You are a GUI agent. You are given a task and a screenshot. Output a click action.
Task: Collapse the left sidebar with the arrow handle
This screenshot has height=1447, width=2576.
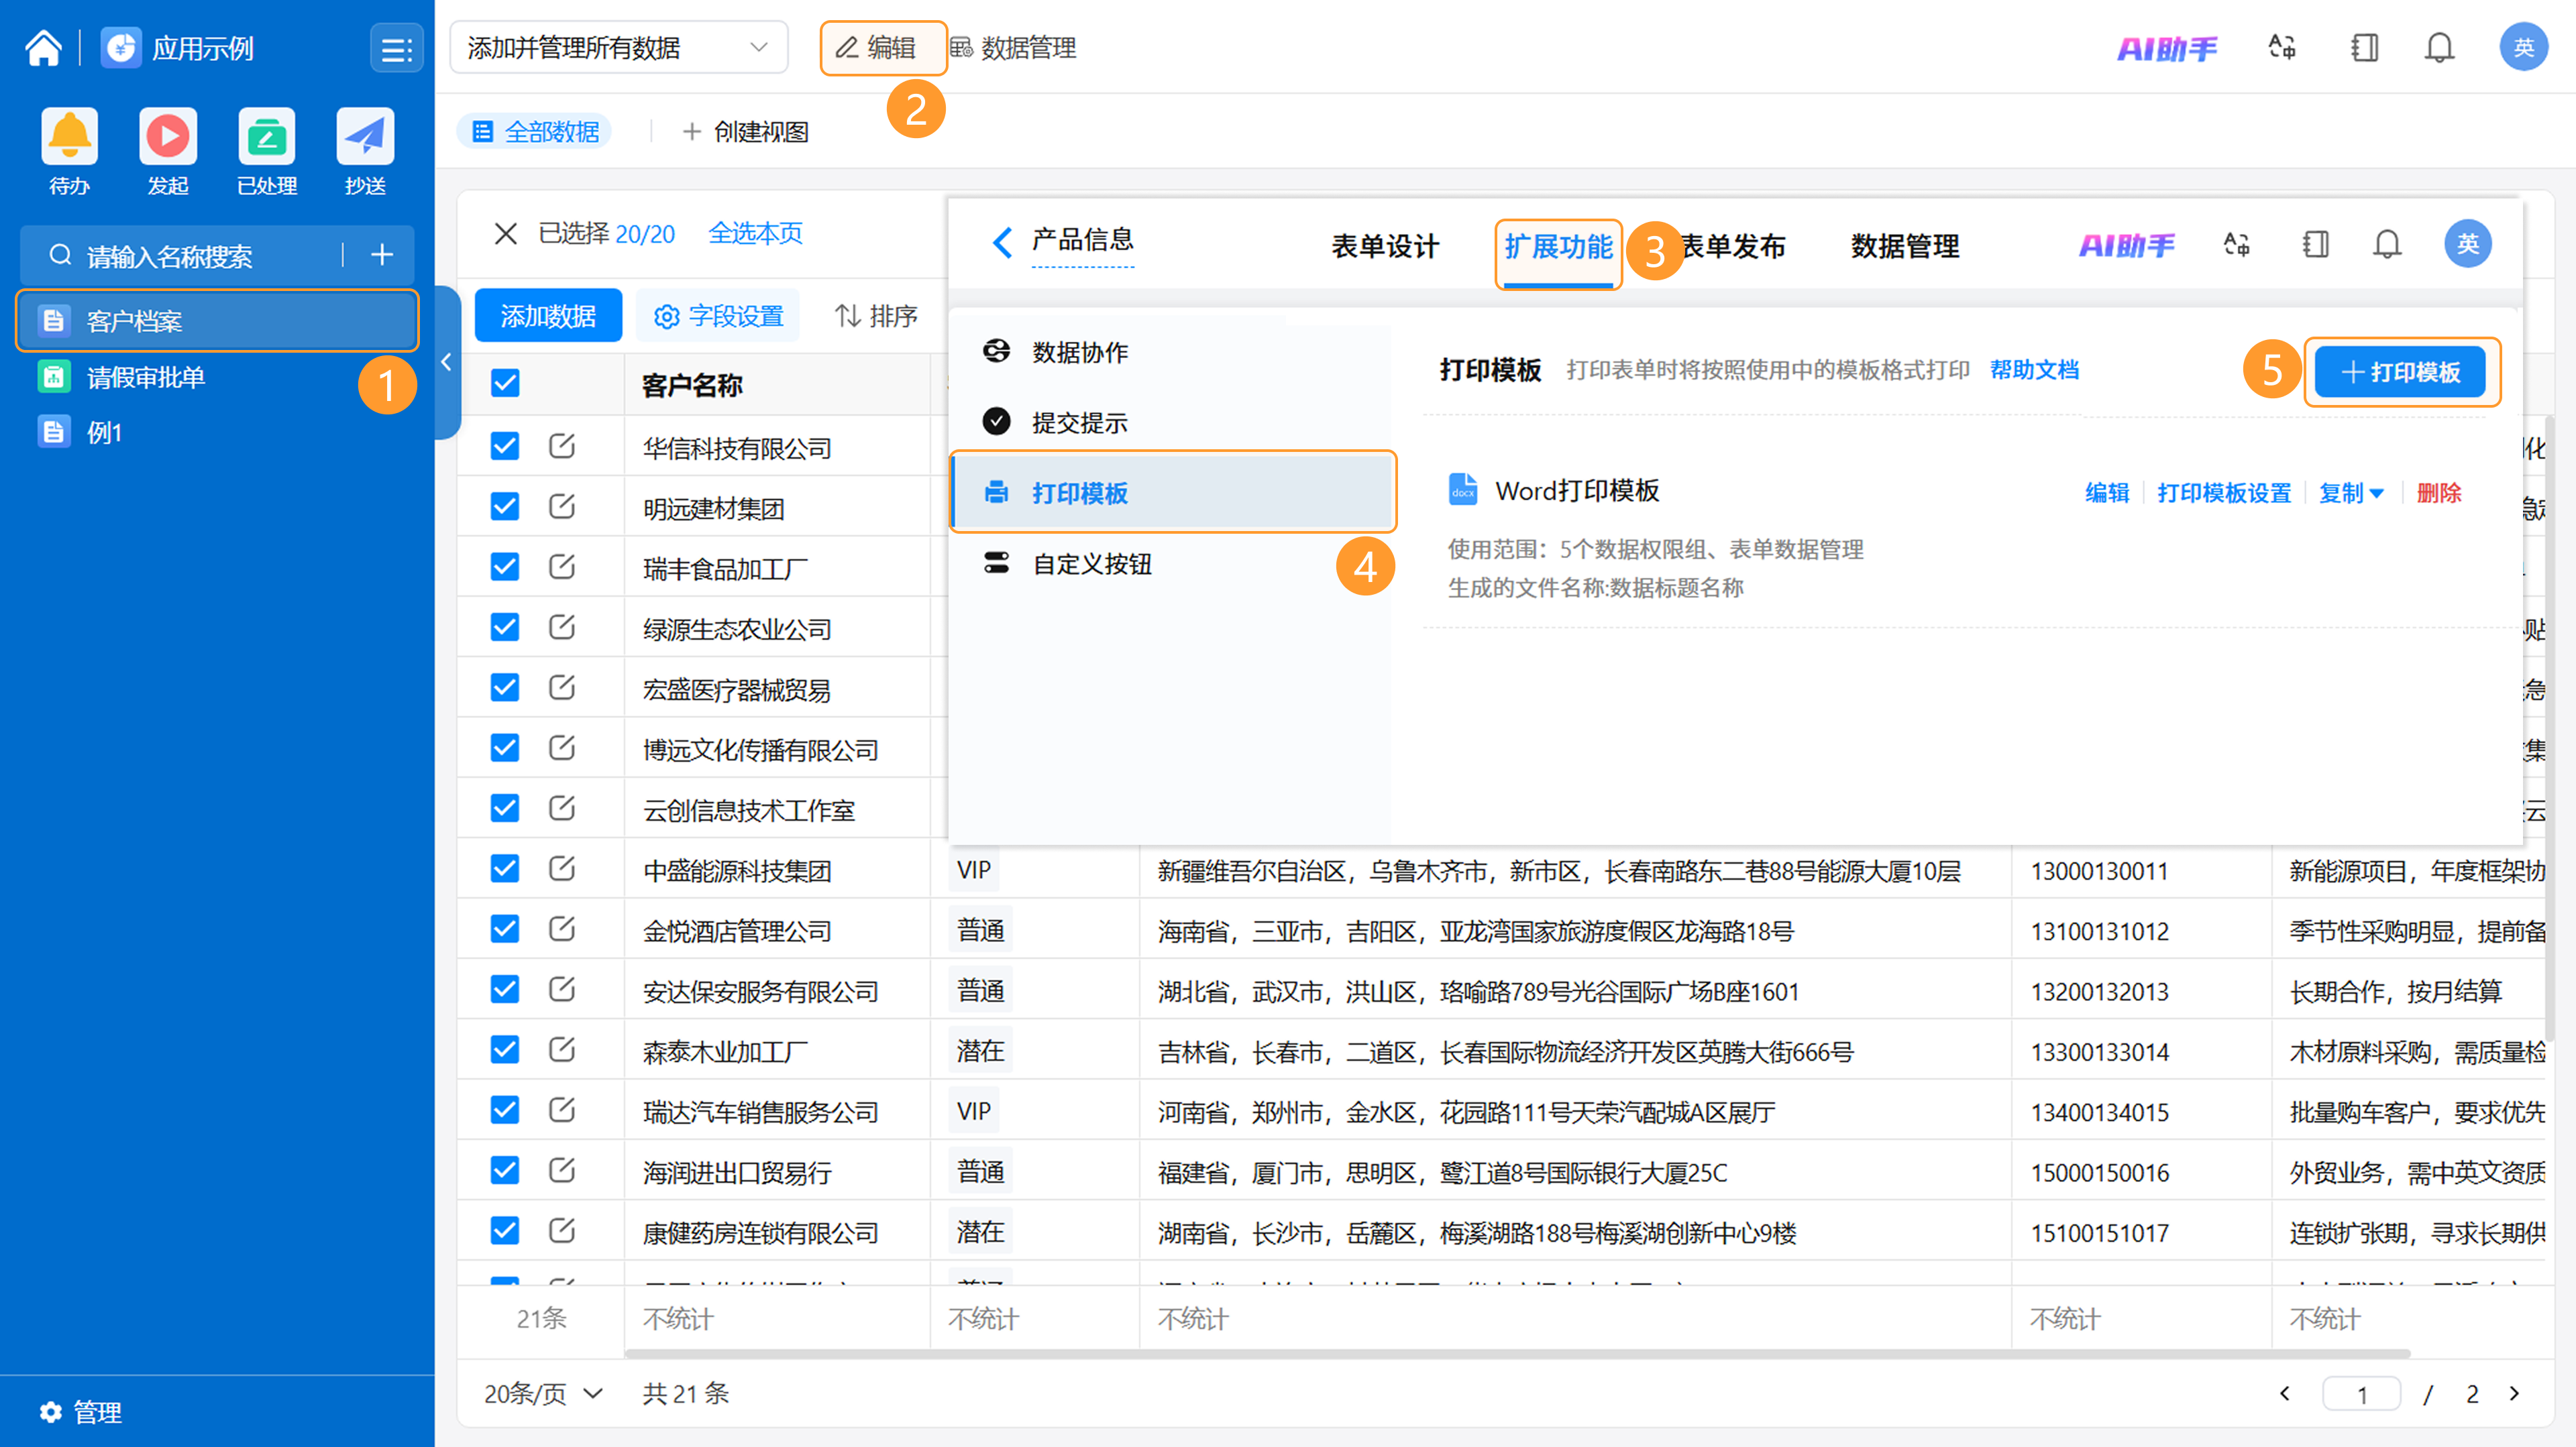(447, 363)
